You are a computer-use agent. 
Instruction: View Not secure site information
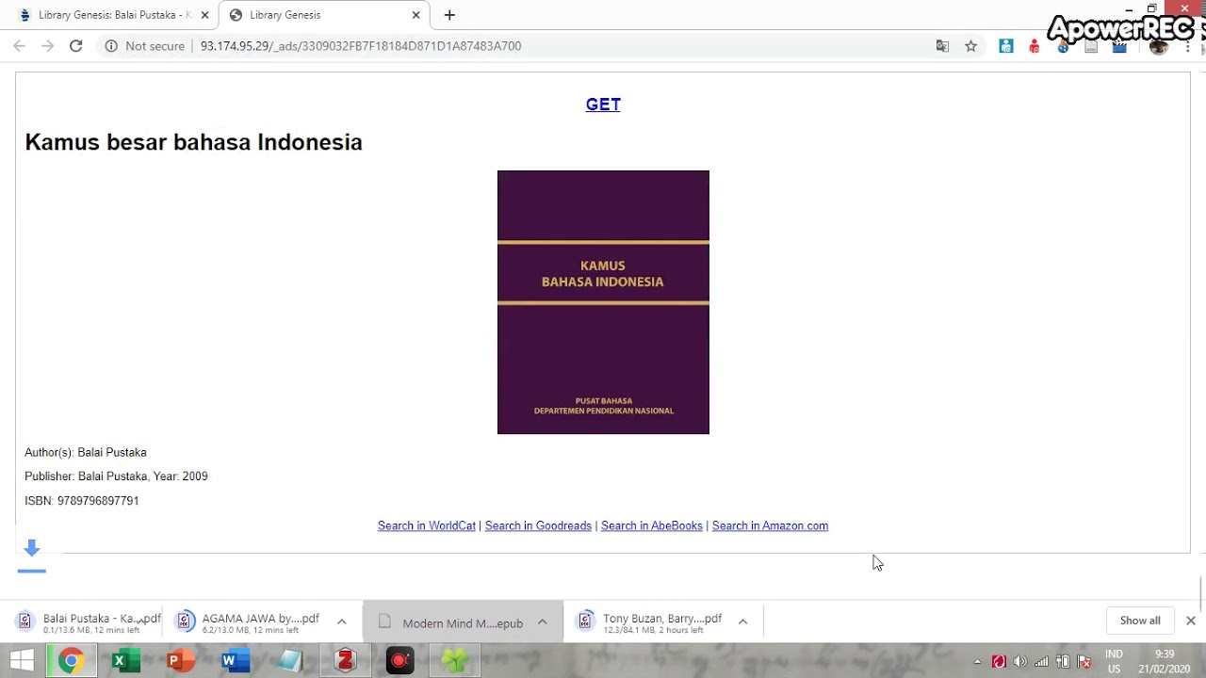click(144, 45)
